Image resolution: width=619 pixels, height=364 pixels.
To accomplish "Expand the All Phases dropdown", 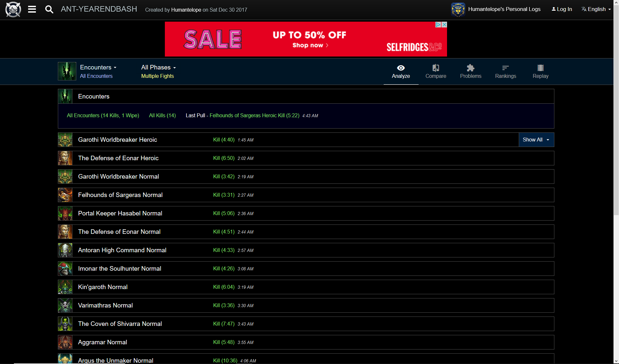I will click(158, 68).
